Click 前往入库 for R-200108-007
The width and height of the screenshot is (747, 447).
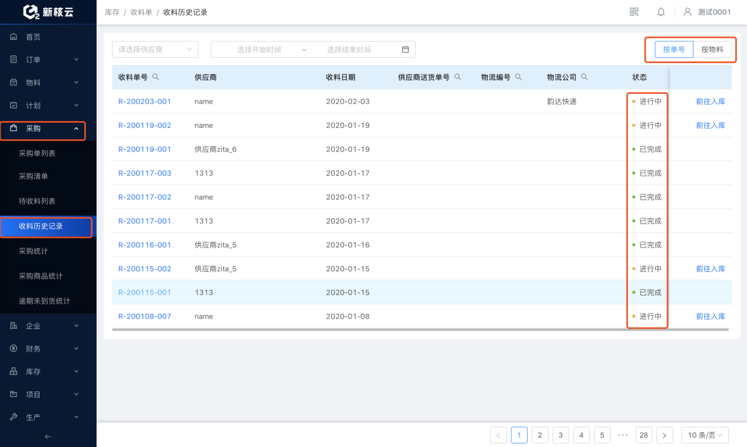click(x=710, y=316)
